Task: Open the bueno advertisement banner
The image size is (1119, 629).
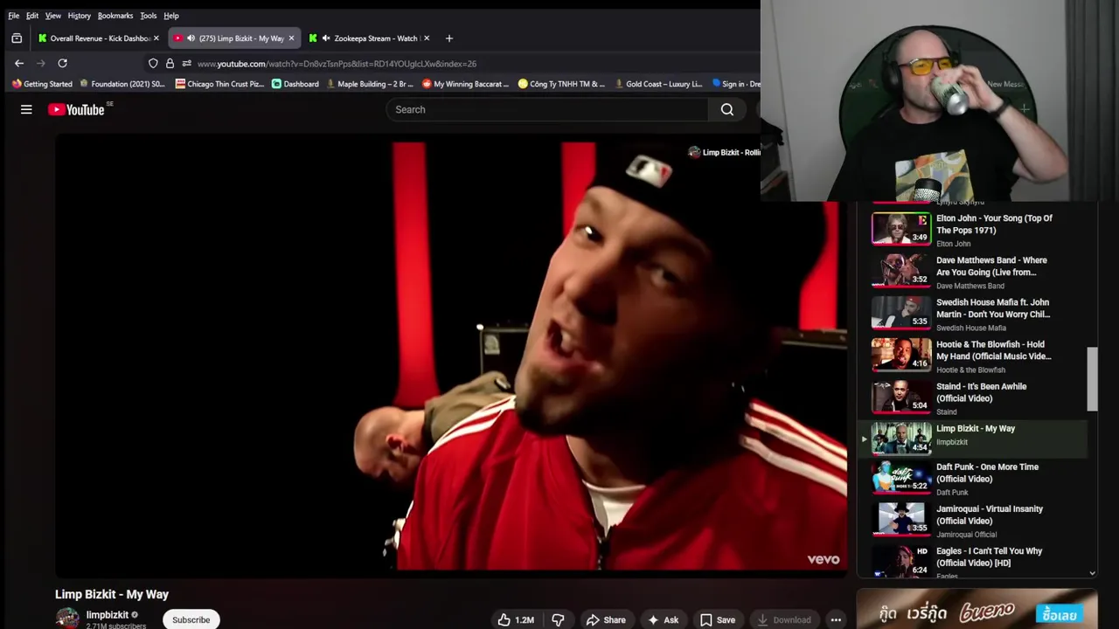Action: click(x=977, y=609)
